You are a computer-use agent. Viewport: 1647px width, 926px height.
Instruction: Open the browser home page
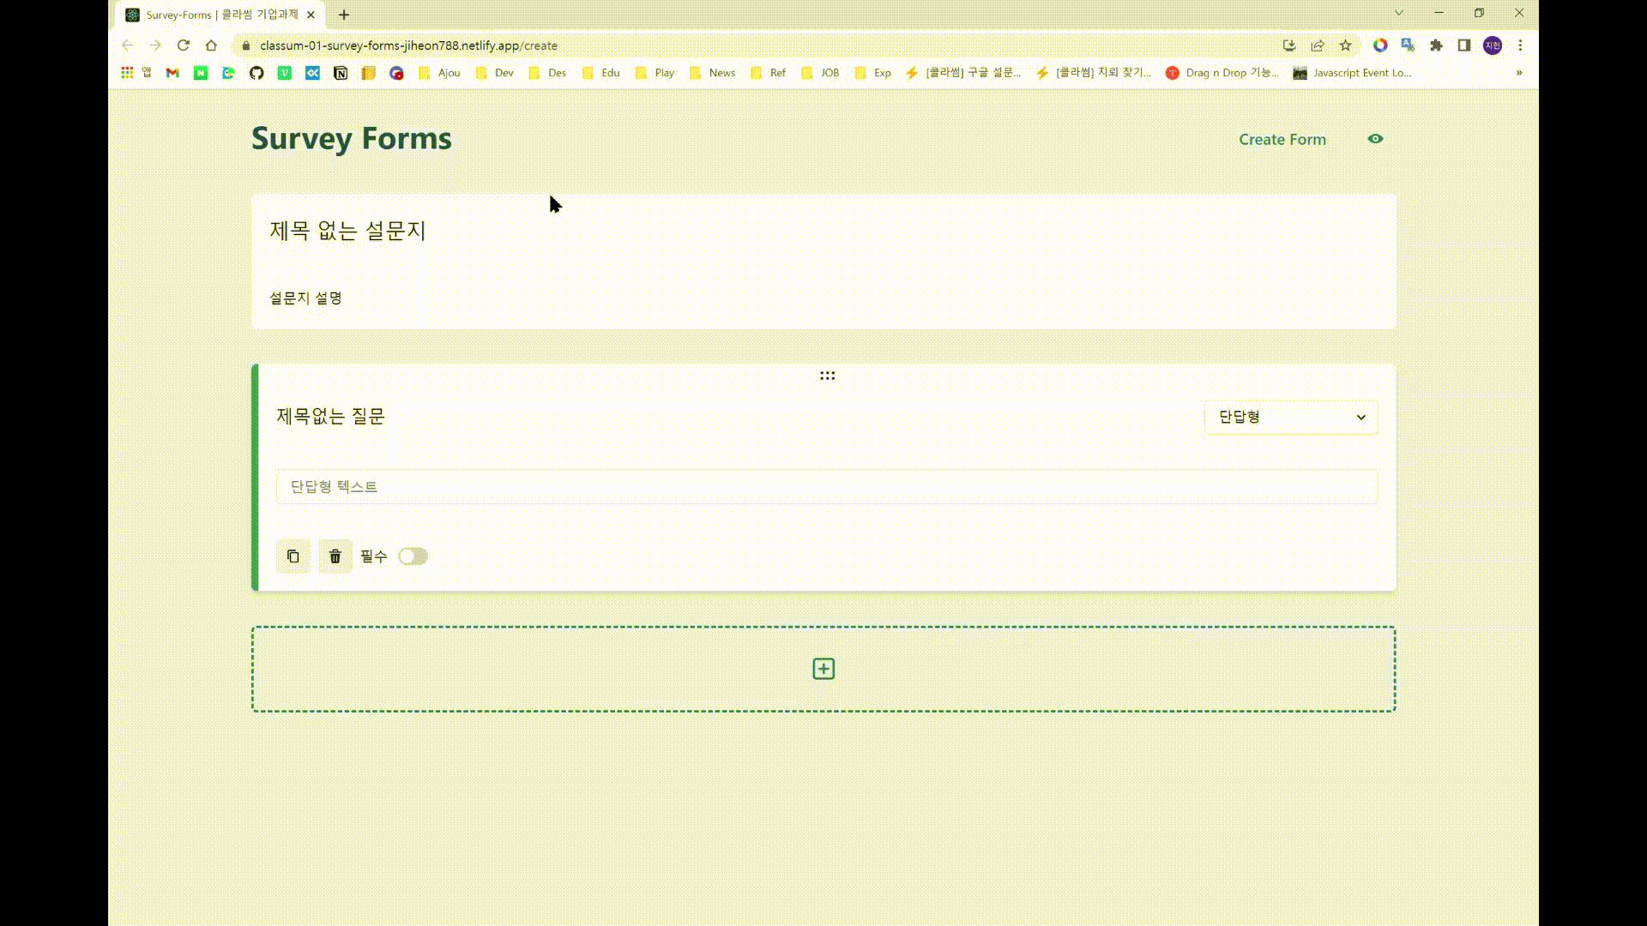(211, 45)
